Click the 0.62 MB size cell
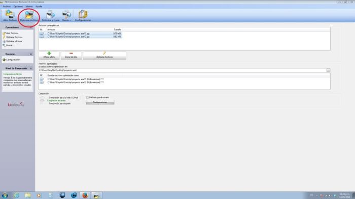Image resolution: width=355 pixels, height=199 pixels. [x=117, y=36]
